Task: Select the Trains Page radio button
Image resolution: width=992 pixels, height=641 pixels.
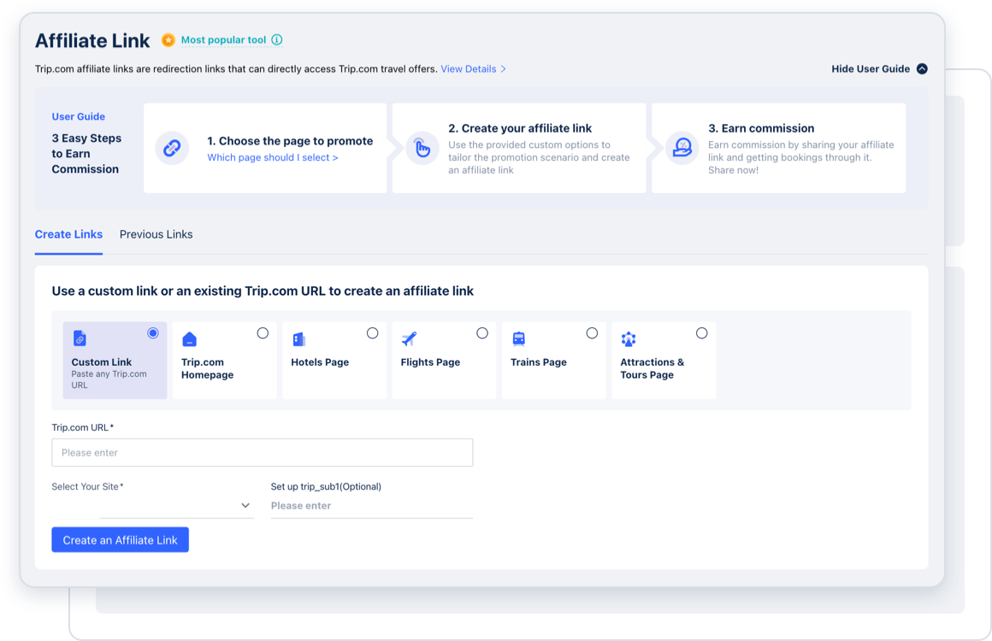Action: tap(592, 333)
